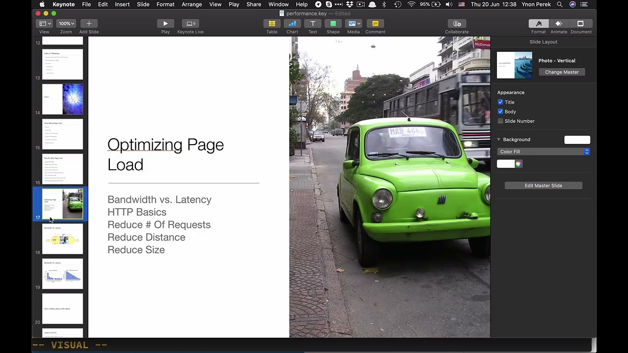Collapse the Background section triangle
Screen dimensions: 628x353
[x=499, y=140]
